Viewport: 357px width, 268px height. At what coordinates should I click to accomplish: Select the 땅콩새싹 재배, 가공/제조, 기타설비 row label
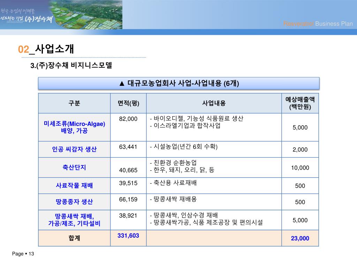[74, 220]
